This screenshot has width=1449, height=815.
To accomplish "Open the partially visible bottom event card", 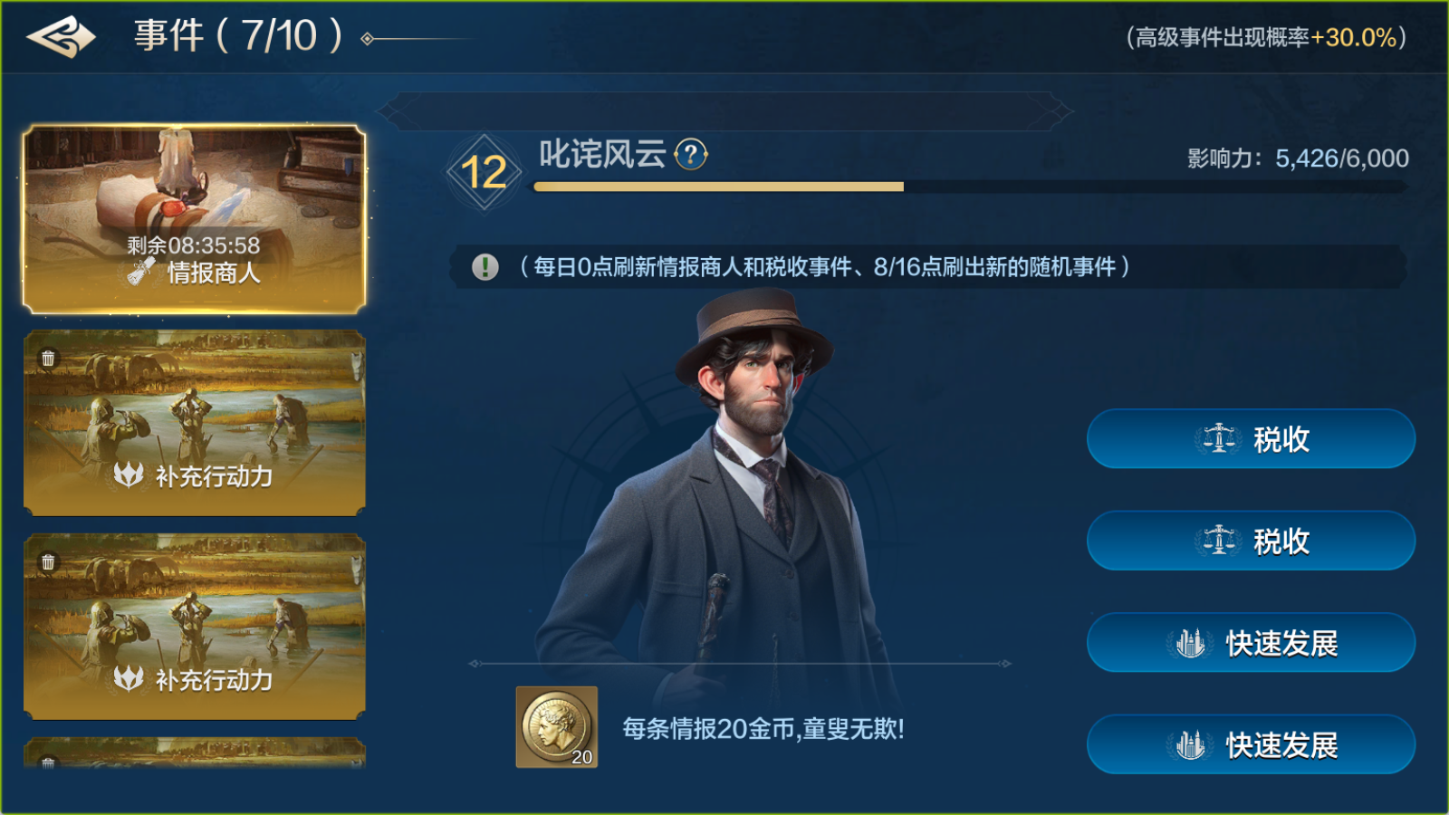I will pos(194,753).
